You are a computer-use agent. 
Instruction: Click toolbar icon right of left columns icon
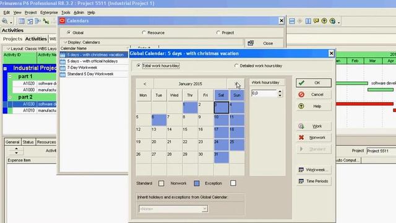pyautogui.click(x=30, y=21)
